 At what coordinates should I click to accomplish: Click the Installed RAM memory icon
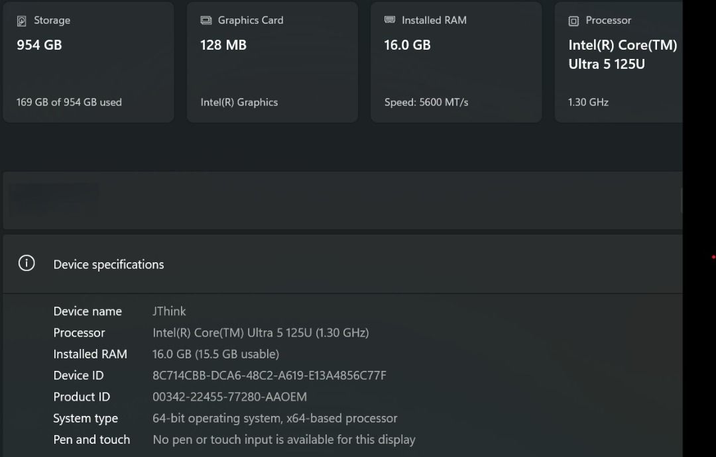(390, 20)
